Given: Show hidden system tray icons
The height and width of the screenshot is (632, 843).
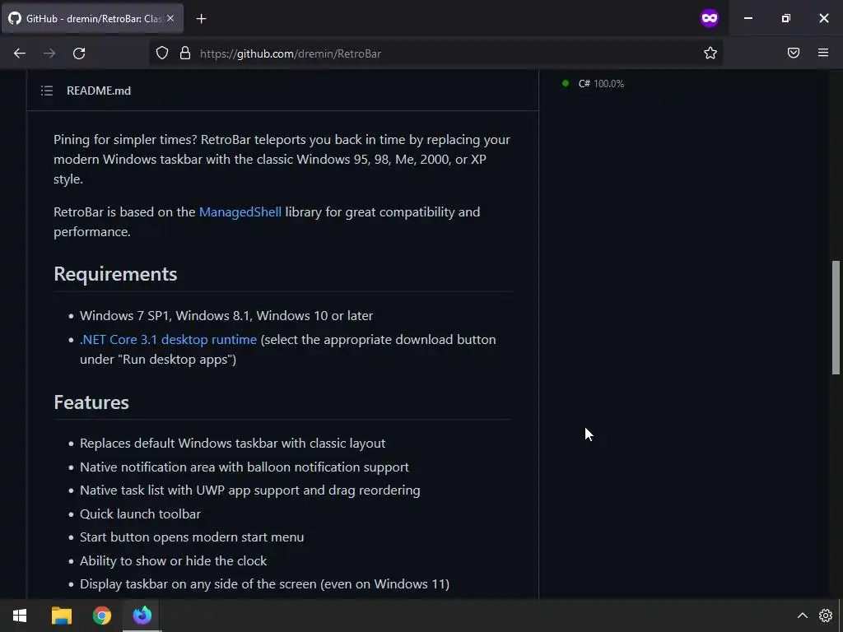Looking at the screenshot, I should click(x=802, y=616).
